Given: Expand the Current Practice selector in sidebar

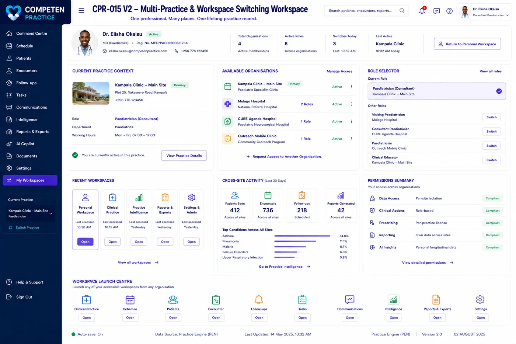Looking at the screenshot, I should 50,213.
